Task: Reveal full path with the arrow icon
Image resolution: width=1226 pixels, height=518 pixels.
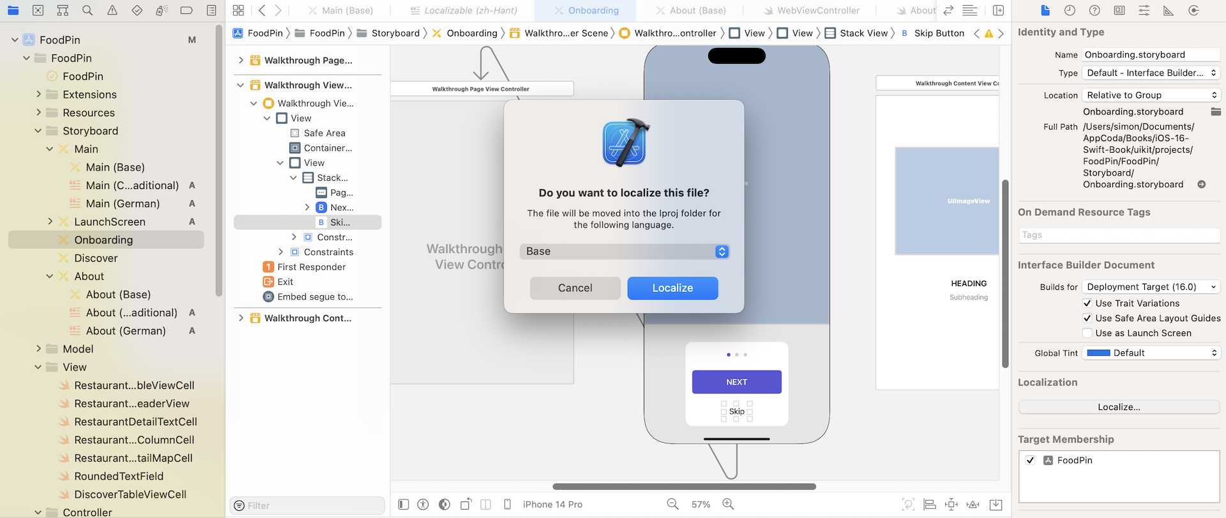Action: click(1201, 185)
